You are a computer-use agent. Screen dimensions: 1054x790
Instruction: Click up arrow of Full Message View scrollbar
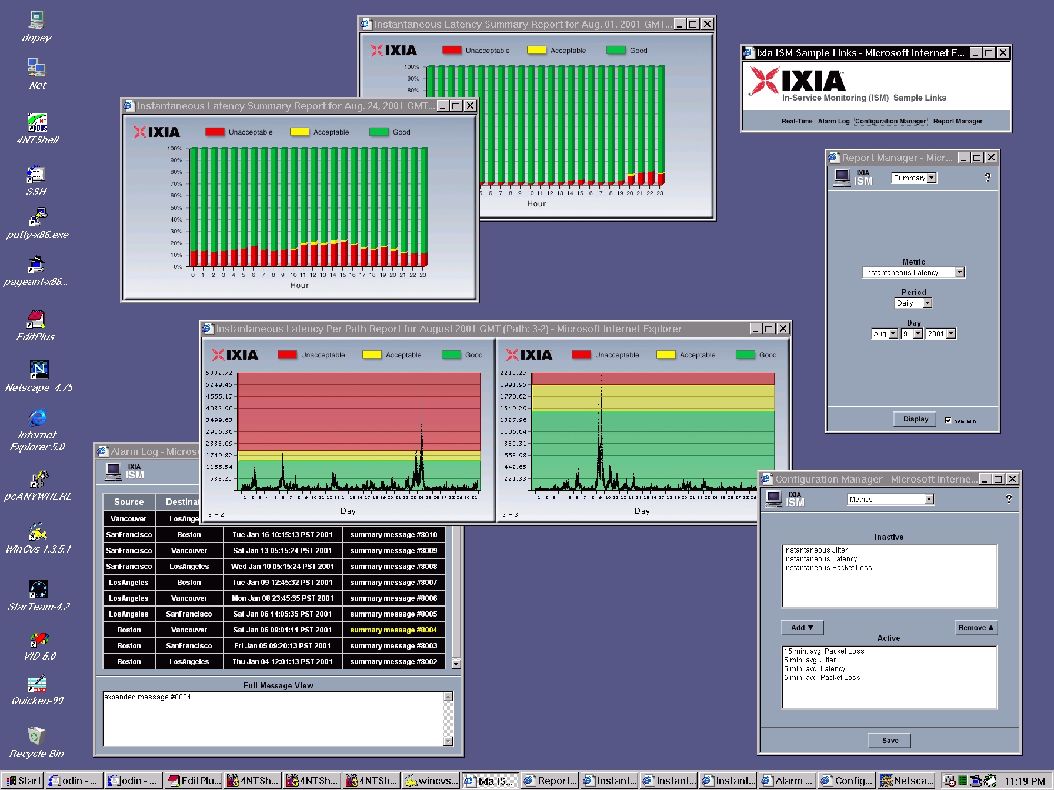(x=448, y=697)
